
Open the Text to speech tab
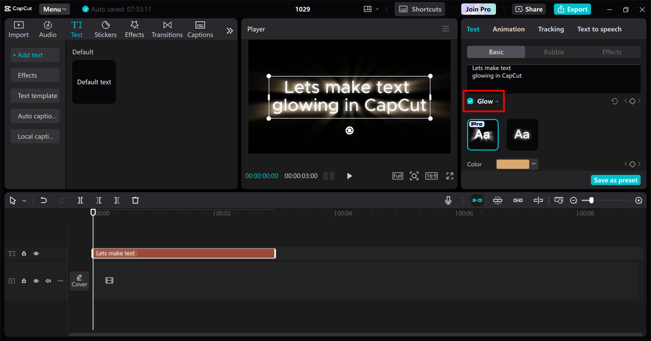(599, 29)
